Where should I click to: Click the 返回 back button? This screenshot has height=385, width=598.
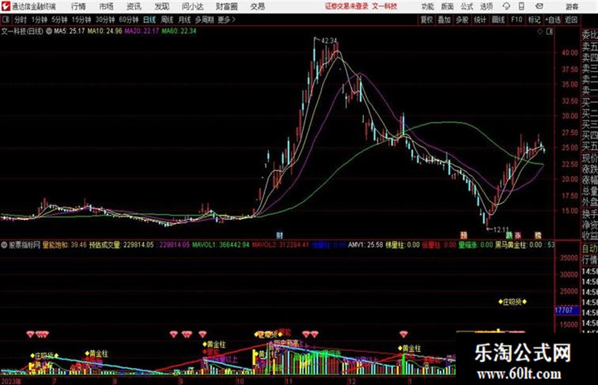click(x=571, y=20)
